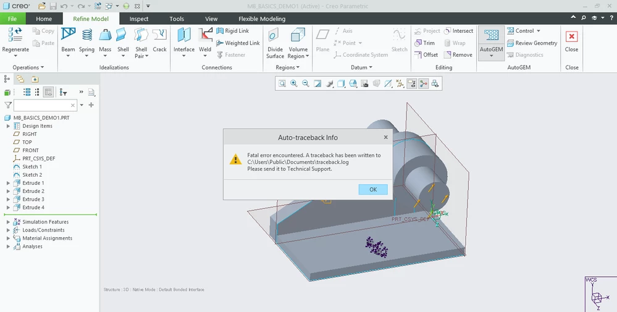Click the Repaint icon in graphics toolbar
The width and height of the screenshot is (617, 312).
click(x=317, y=83)
